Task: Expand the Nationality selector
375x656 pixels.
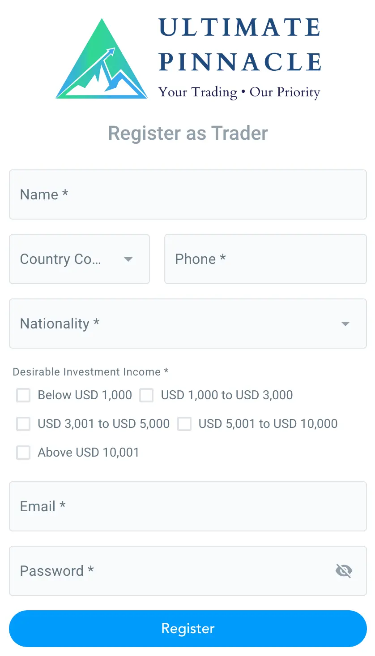Action: coord(187,324)
